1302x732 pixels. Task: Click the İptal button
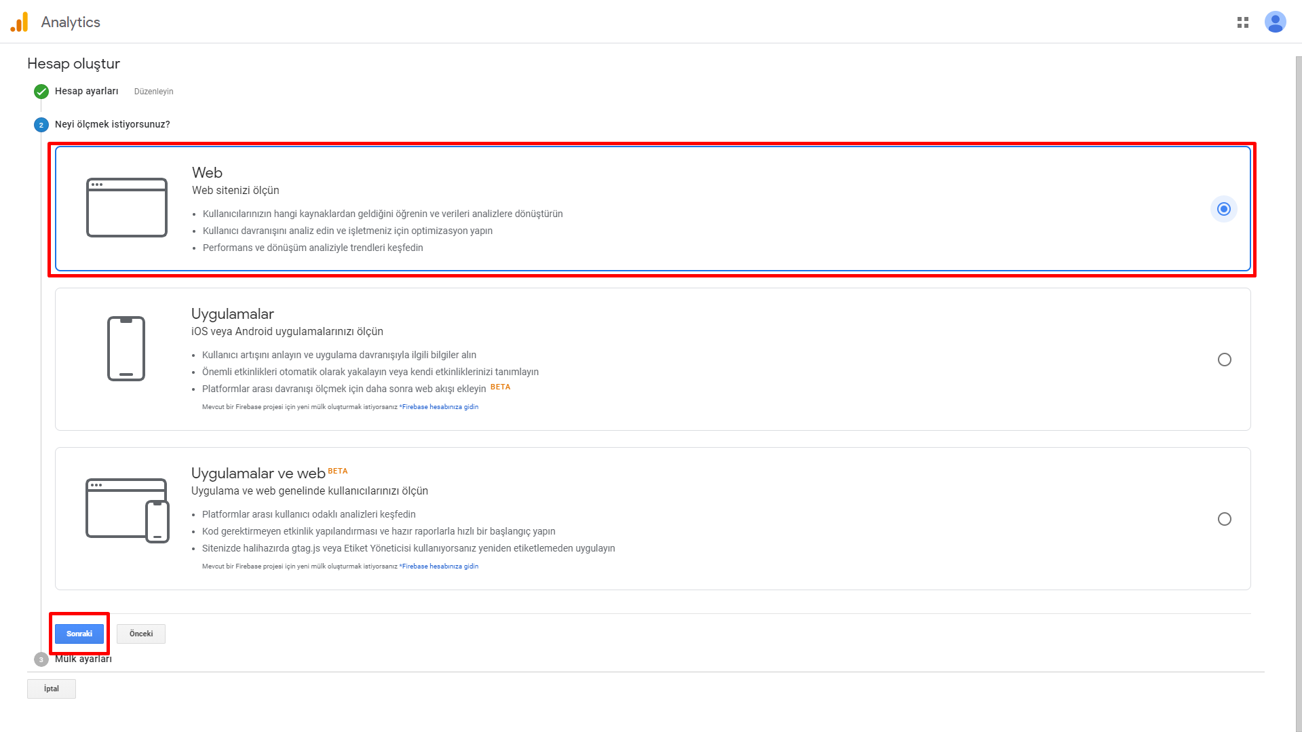click(x=52, y=689)
